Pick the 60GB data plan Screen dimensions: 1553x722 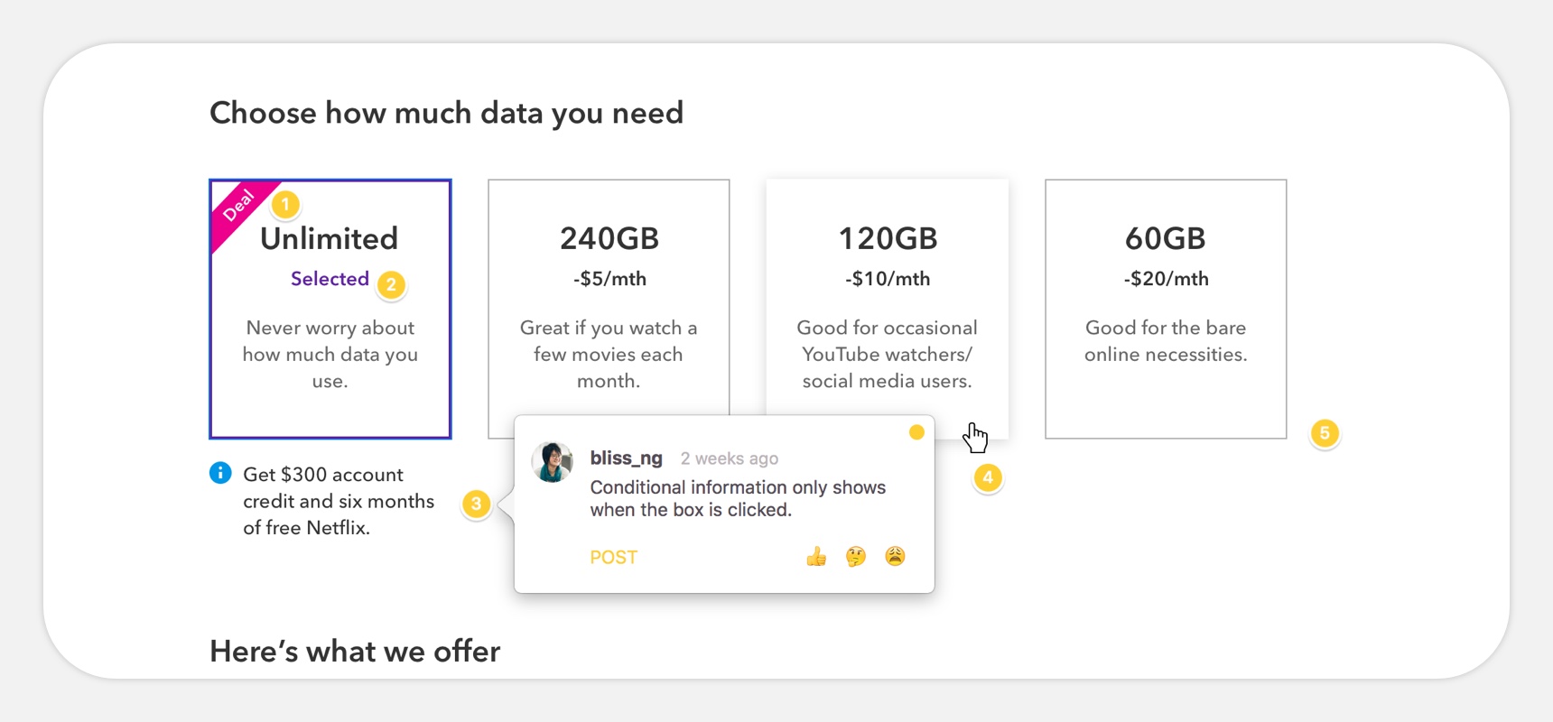(1166, 307)
